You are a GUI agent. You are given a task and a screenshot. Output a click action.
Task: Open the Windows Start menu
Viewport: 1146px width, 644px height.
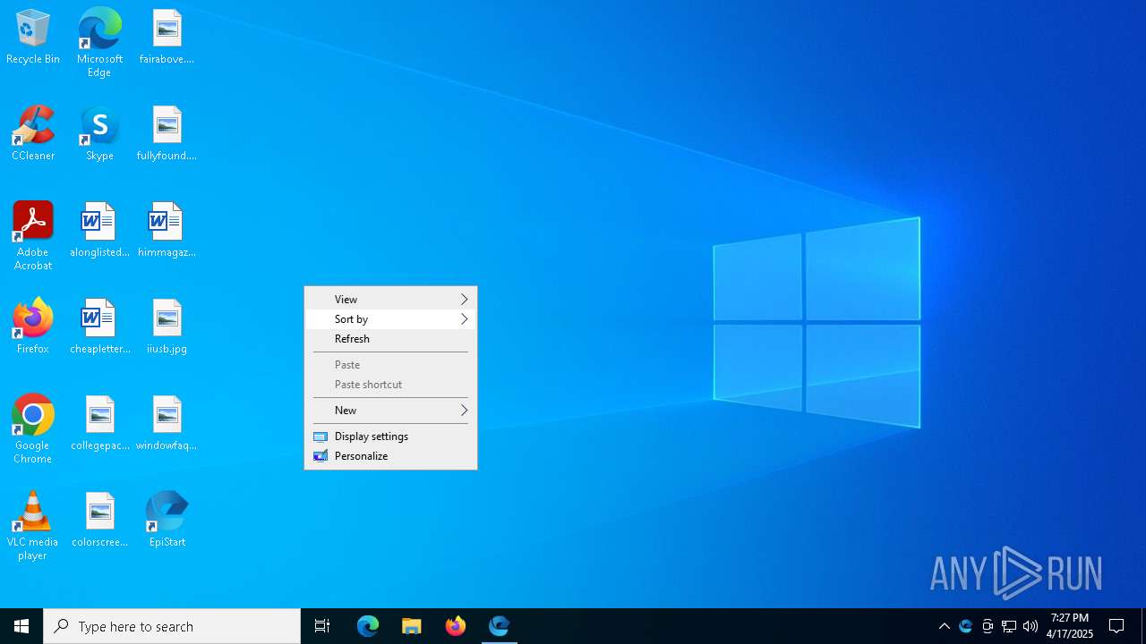coord(21,626)
